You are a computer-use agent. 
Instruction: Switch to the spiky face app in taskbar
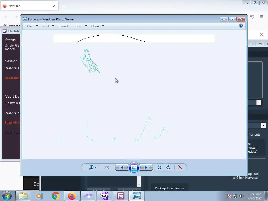pyautogui.click(x=104, y=196)
